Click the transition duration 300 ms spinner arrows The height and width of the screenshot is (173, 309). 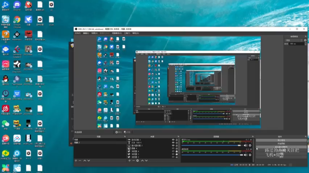pyautogui.click(x=306, y=44)
